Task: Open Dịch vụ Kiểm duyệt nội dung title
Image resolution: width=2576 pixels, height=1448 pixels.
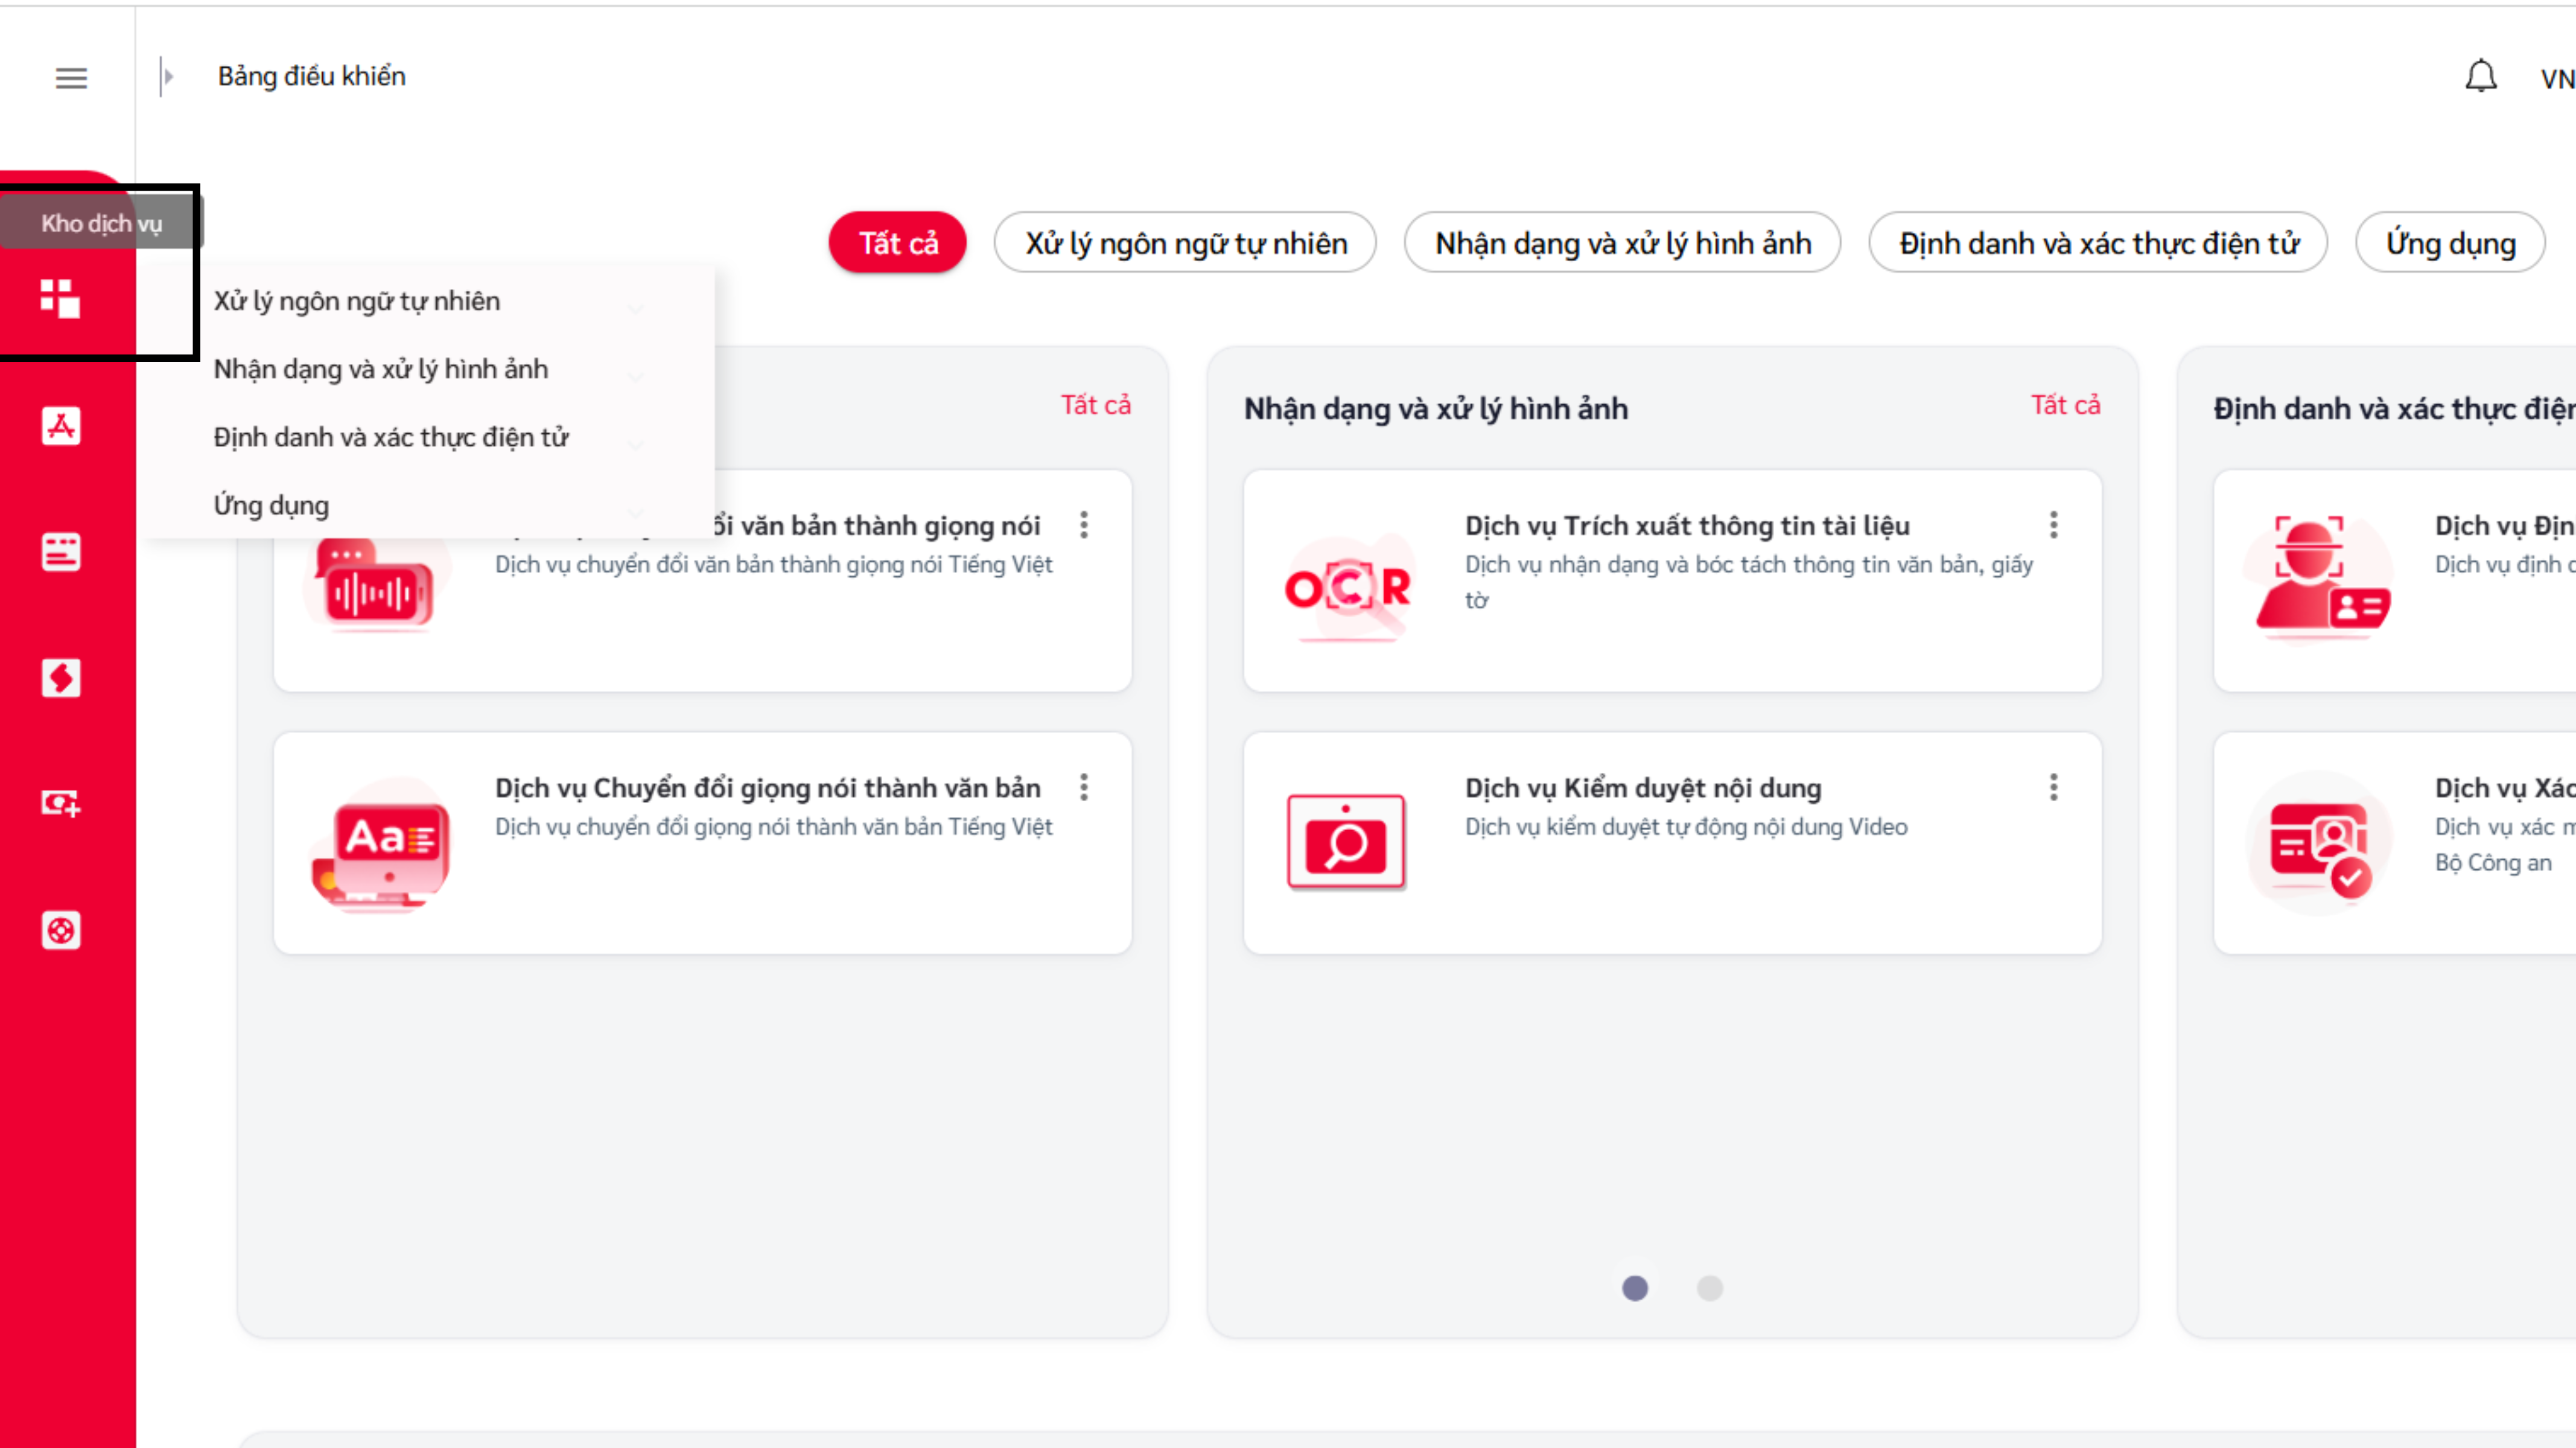Action: pyautogui.click(x=1643, y=788)
